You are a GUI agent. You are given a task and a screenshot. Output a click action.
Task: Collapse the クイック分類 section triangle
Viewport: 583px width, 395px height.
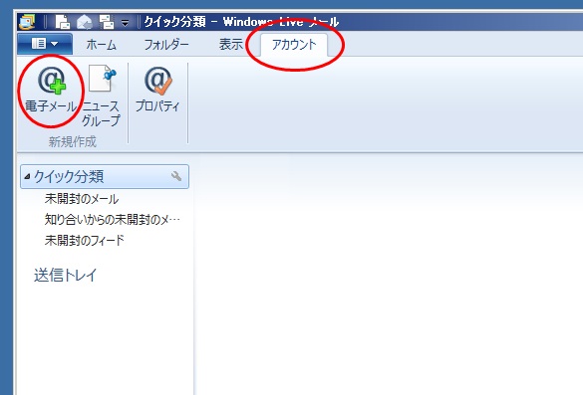[x=27, y=176]
